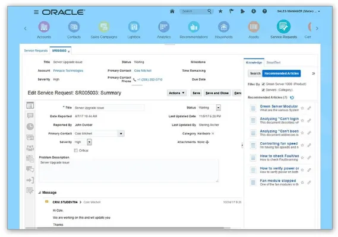Favorite the How to verify power article
338x237 pixels.
point(302,170)
